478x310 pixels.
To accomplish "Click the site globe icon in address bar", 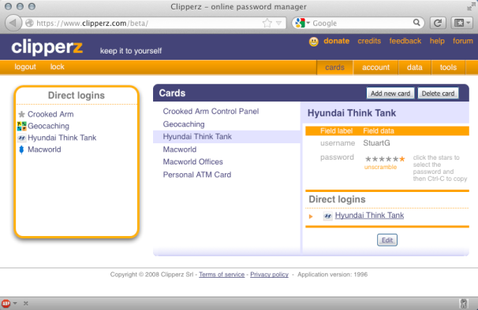I will (x=29, y=23).
